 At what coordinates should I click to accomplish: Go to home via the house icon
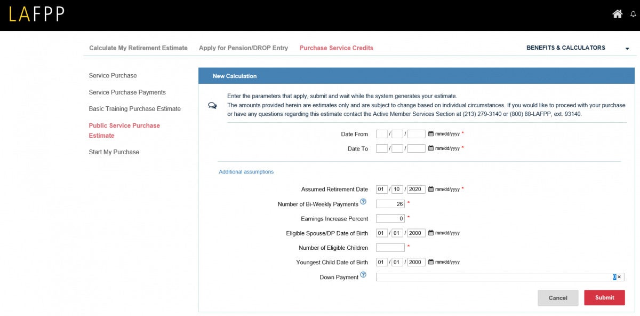617,14
